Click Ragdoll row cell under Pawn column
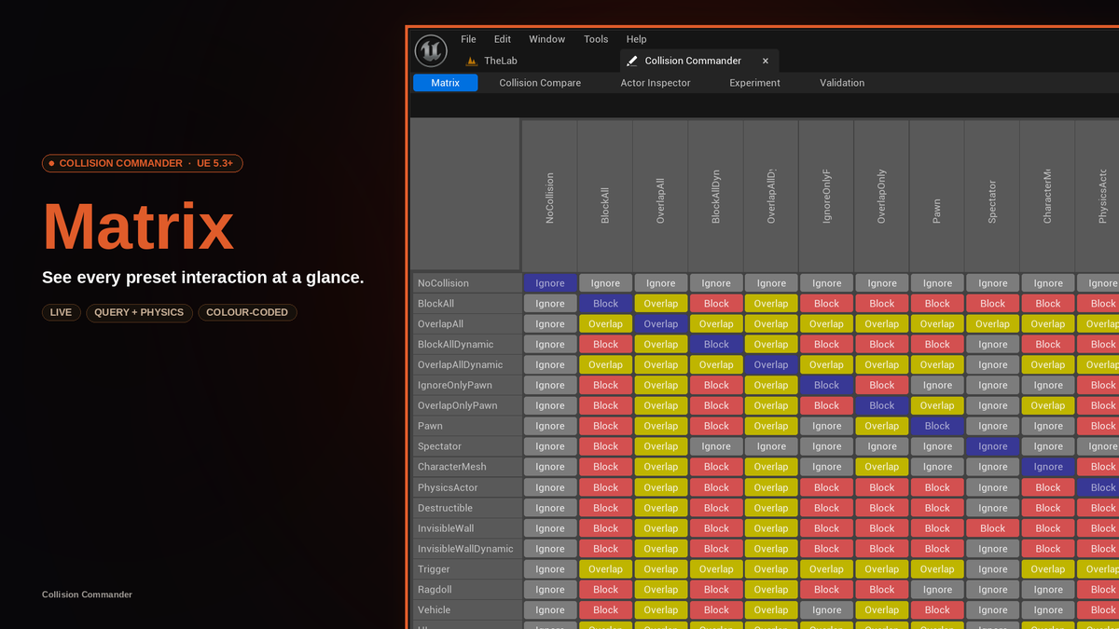The width and height of the screenshot is (1119, 629). 937,590
